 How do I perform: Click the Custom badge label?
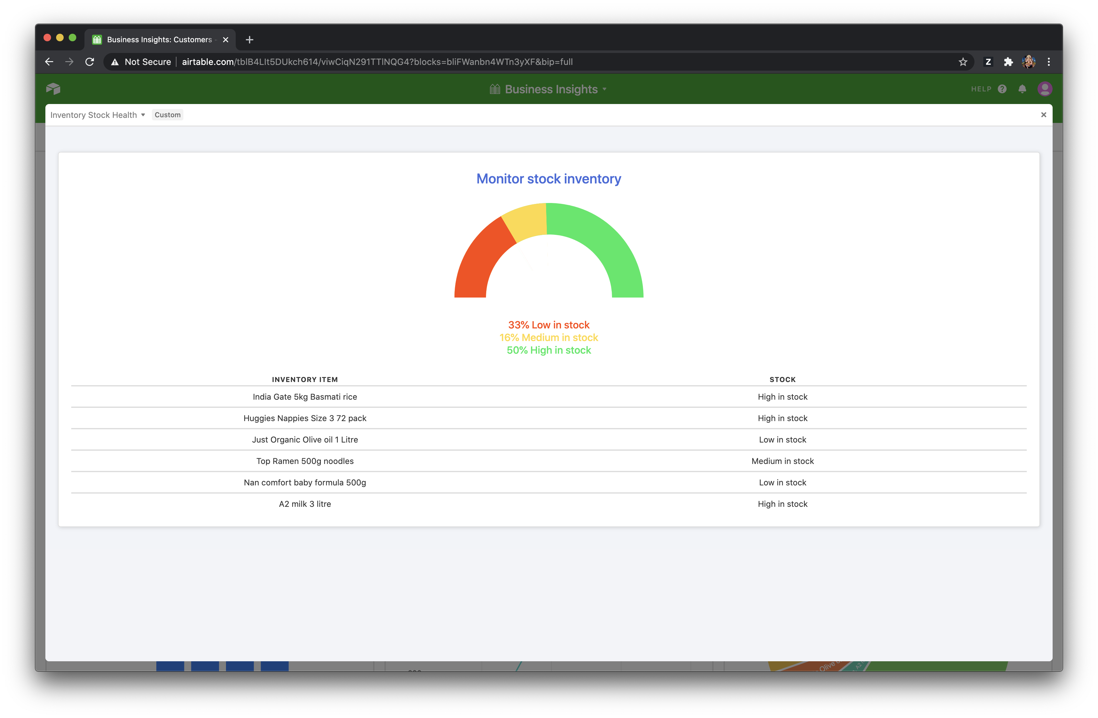click(x=167, y=115)
